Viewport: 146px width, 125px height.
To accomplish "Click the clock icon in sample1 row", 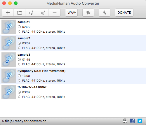I will (x=19, y=27).
